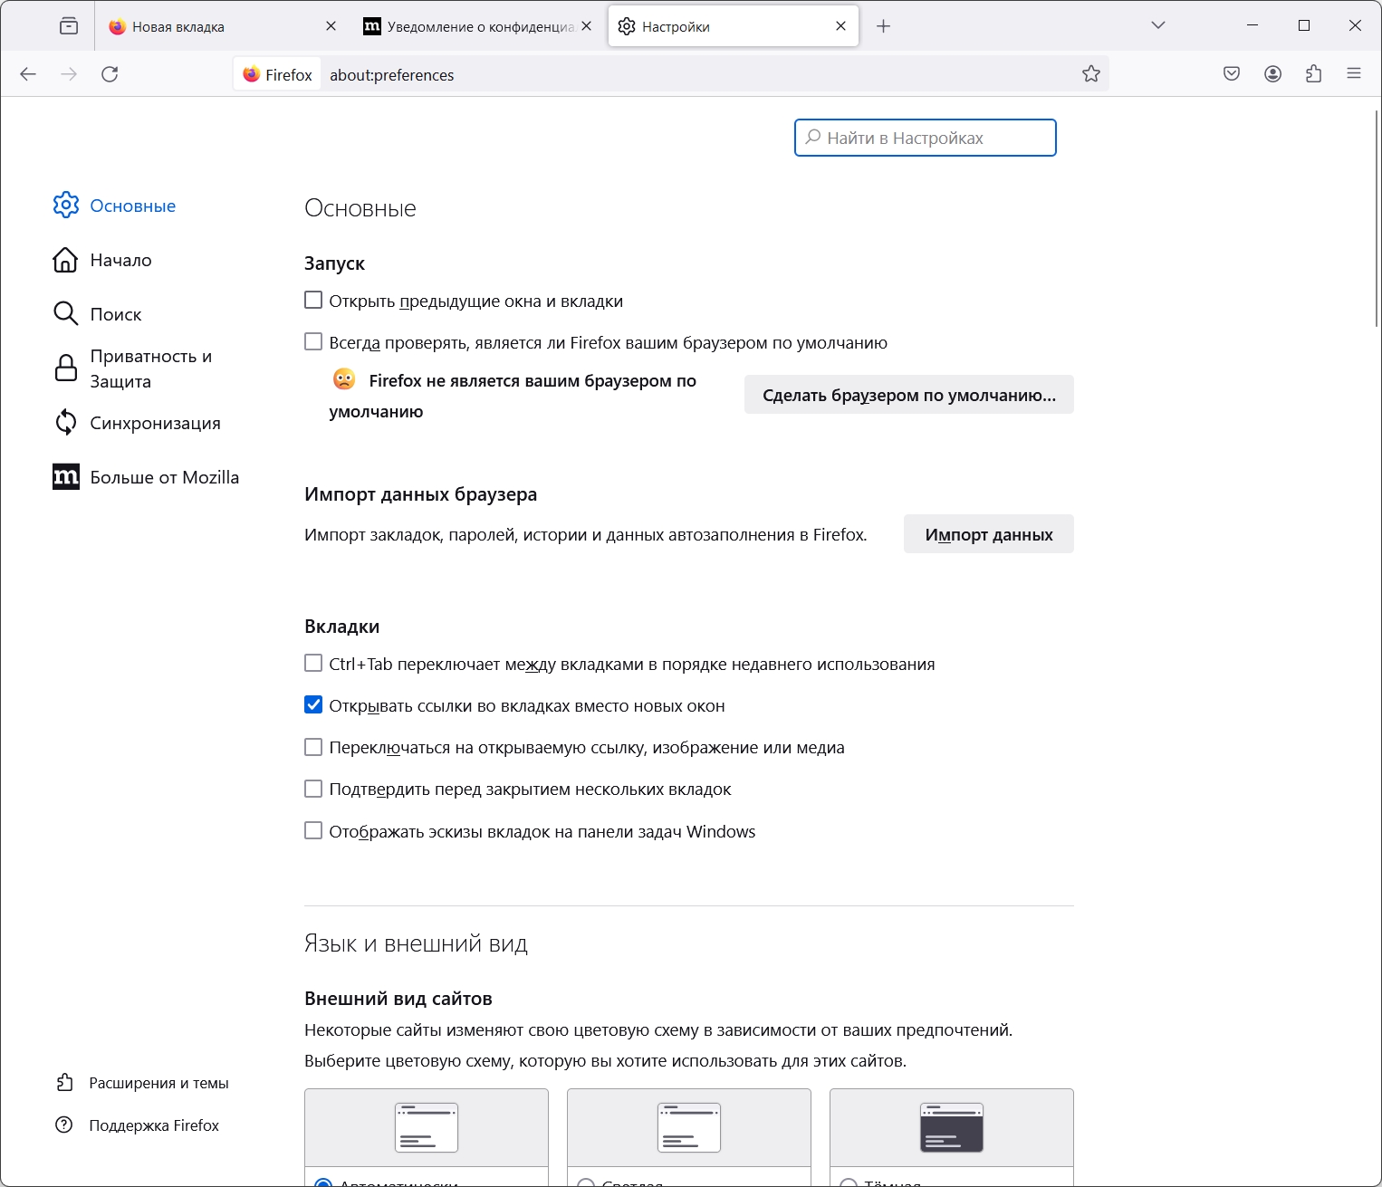The width and height of the screenshot is (1382, 1187).
Task: Click the puzzle icon beside Расширения и темы
Action: point(64,1082)
